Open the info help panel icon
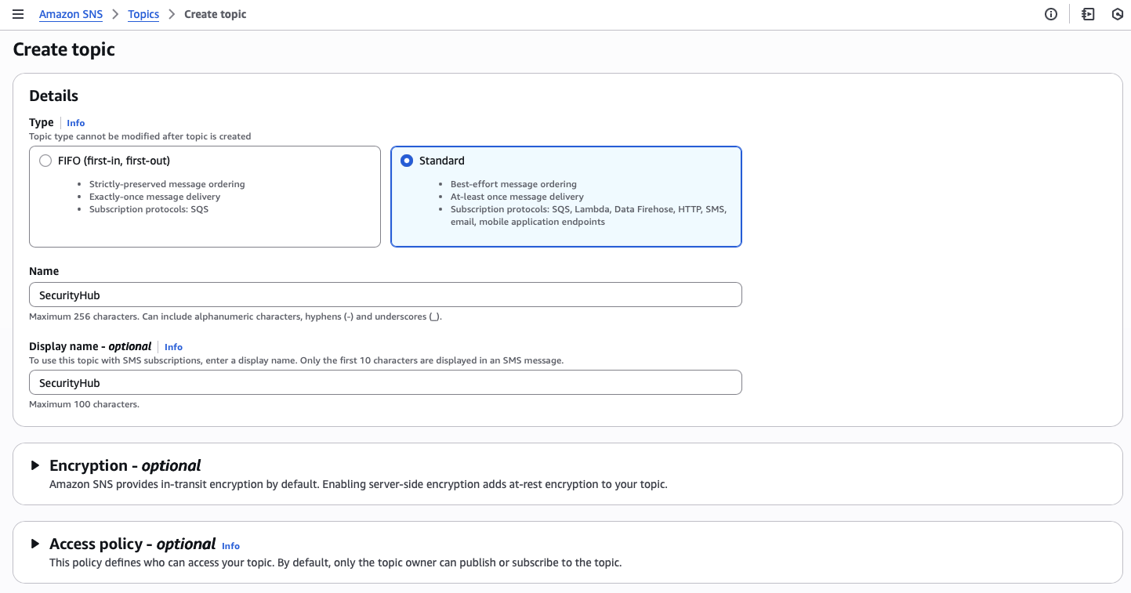The image size is (1131, 593). [1051, 14]
